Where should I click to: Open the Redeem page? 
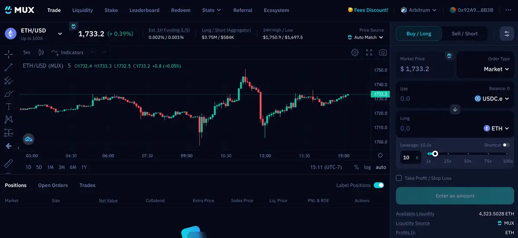[180, 10]
